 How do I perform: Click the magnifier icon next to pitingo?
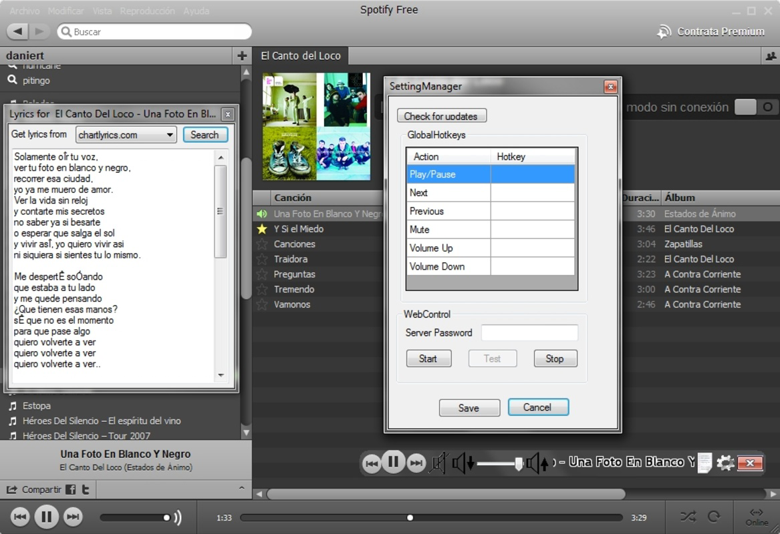coord(13,80)
